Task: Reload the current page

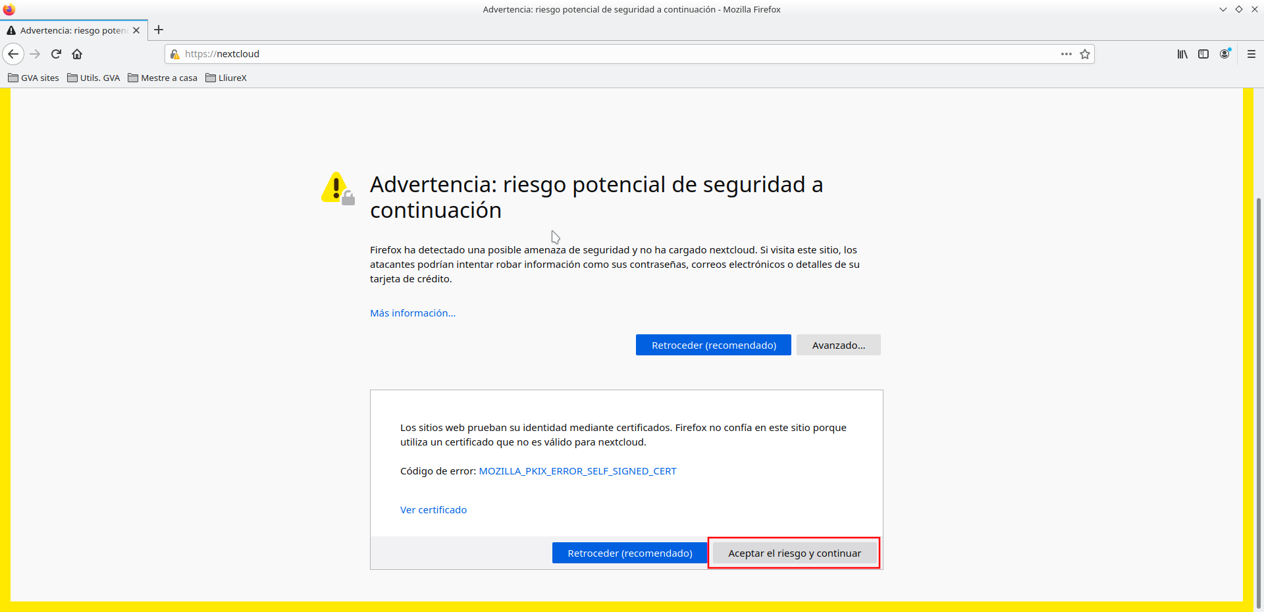Action: pyautogui.click(x=56, y=54)
